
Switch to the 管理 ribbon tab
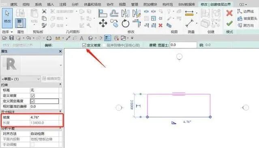point(135,4)
